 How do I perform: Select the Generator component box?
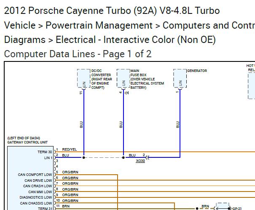180,78
